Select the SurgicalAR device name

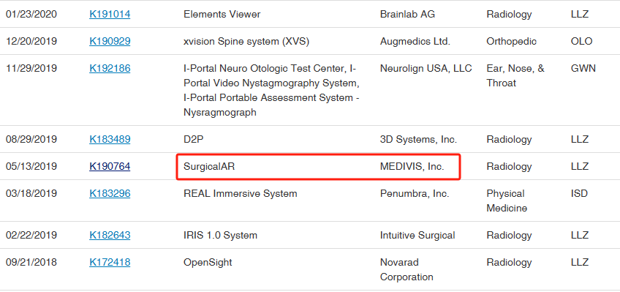(209, 167)
